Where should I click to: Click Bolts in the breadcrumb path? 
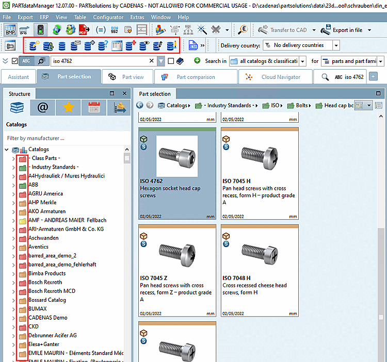pyautogui.click(x=302, y=105)
